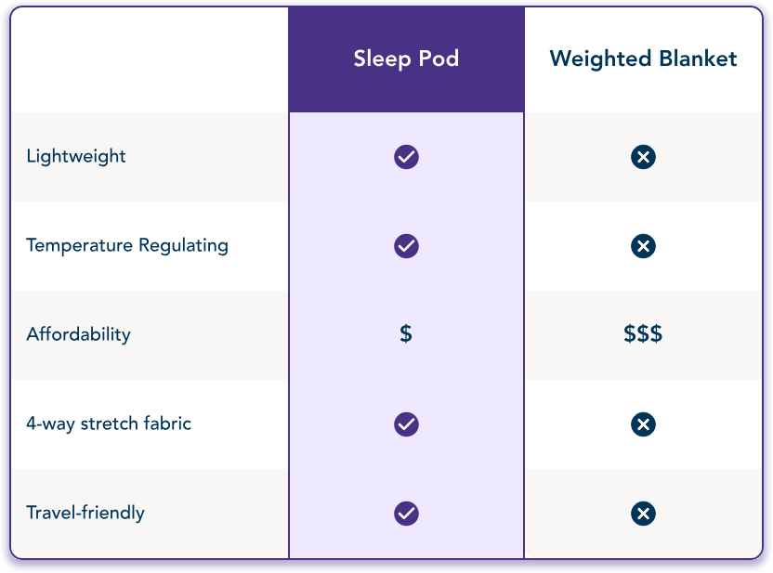Click the Sleep Pod Travel-friendly checkmark
The image size is (773, 573).
[x=406, y=514]
